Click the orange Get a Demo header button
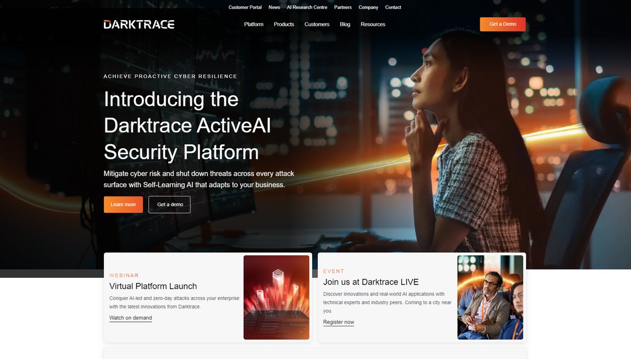Screen dimensions: 631x359 tap(503, 24)
